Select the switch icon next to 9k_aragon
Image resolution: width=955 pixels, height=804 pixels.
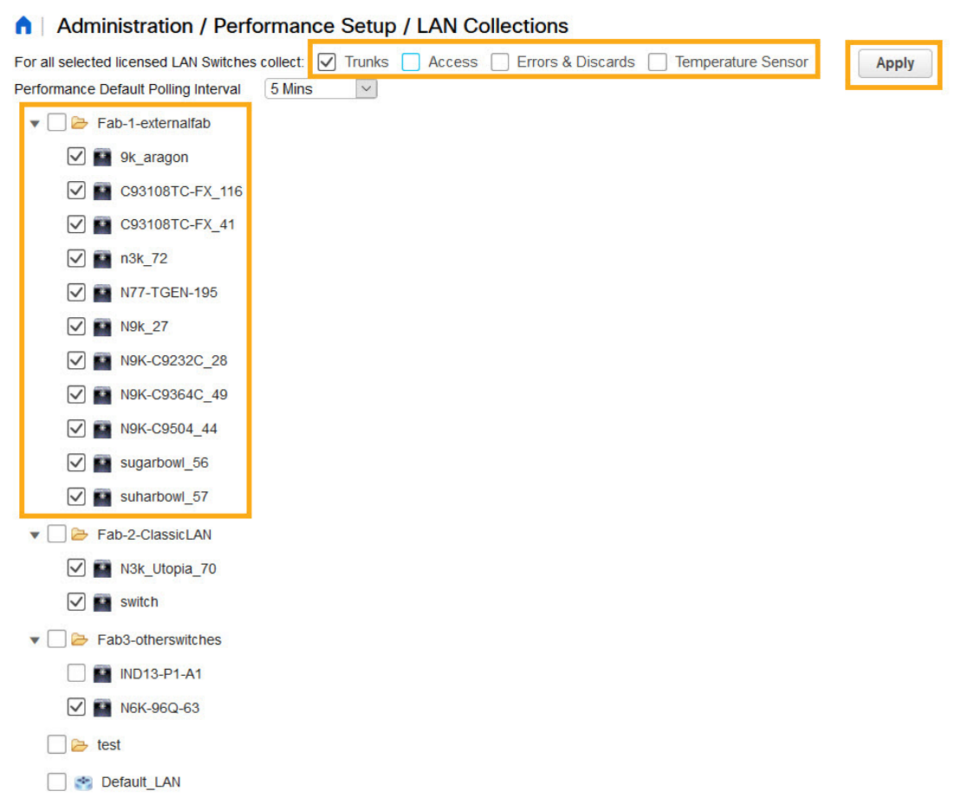(x=101, y=157)
